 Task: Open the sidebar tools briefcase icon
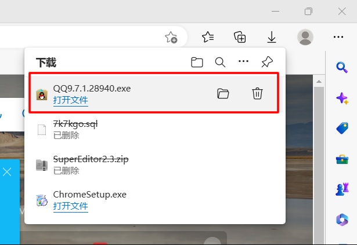pos(342,159)
